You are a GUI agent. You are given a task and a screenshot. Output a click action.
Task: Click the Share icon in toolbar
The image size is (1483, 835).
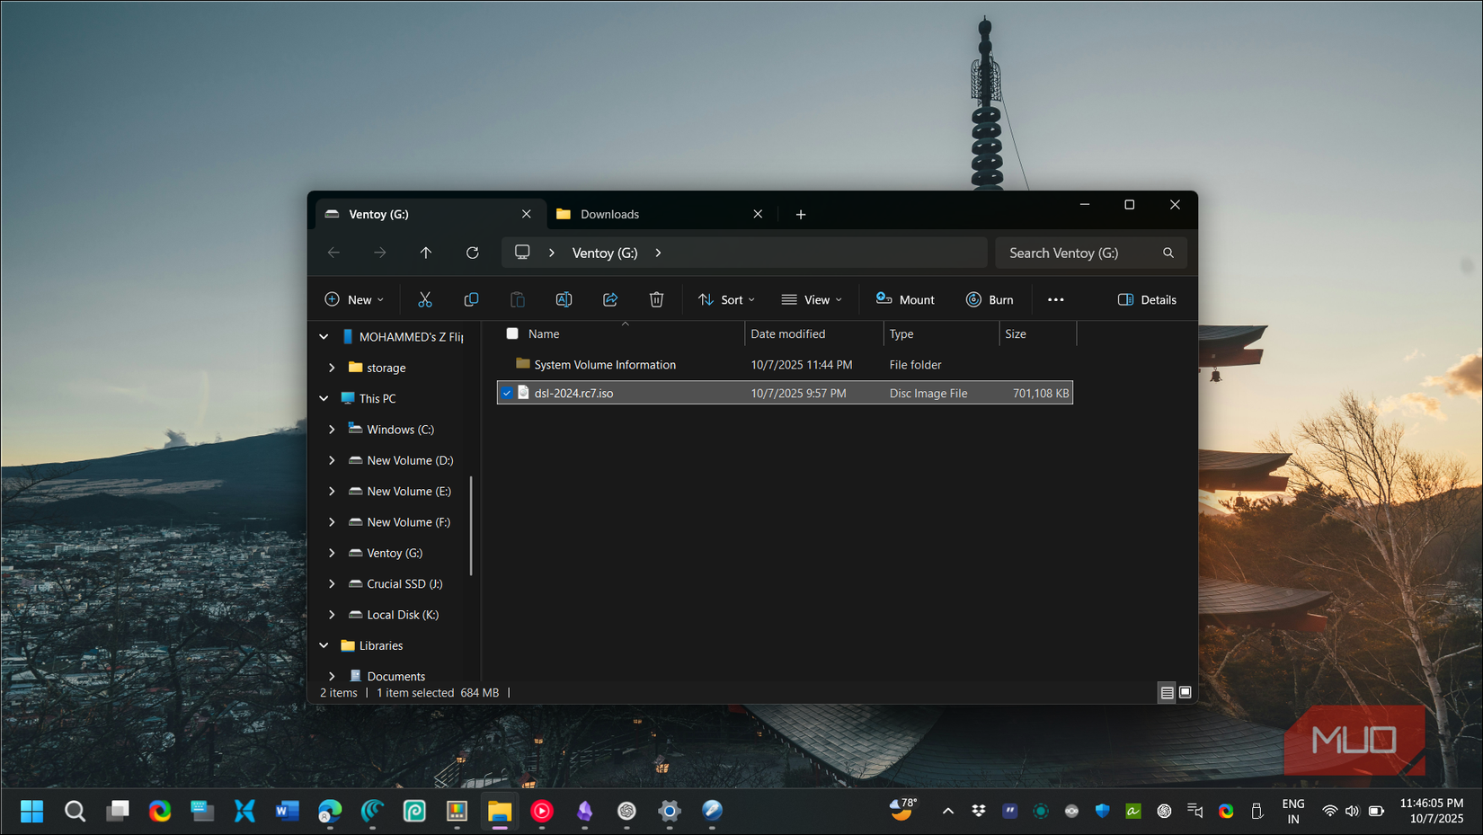pyautogui.click(x=610, y=299)
